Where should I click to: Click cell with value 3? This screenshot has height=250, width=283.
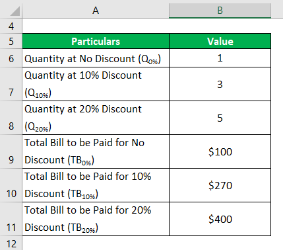coord(220,84)
